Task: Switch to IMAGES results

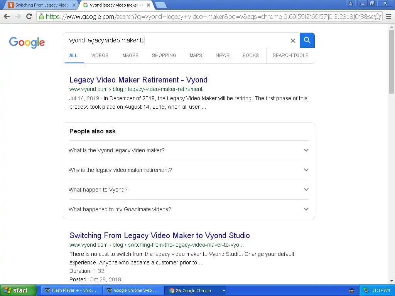Action: [130, 55]
